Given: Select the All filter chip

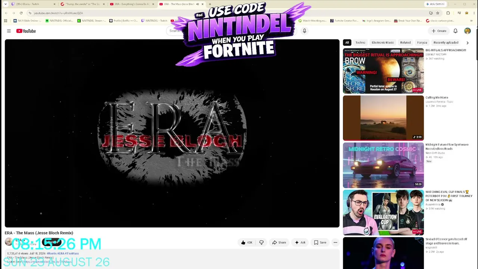Looking at the screenshot, I should tap(347, 43).
